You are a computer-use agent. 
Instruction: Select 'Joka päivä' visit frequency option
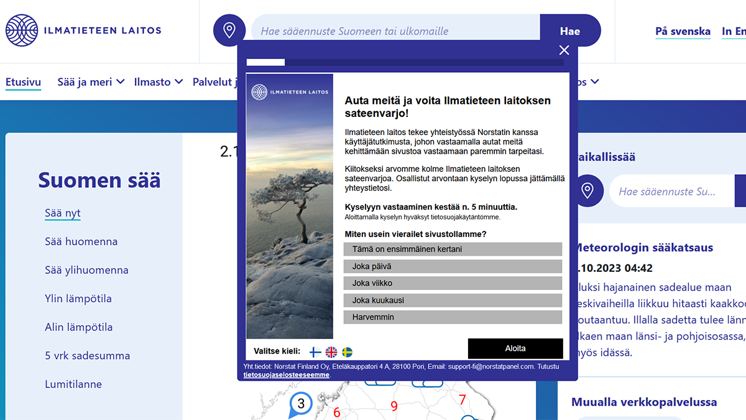452,266
